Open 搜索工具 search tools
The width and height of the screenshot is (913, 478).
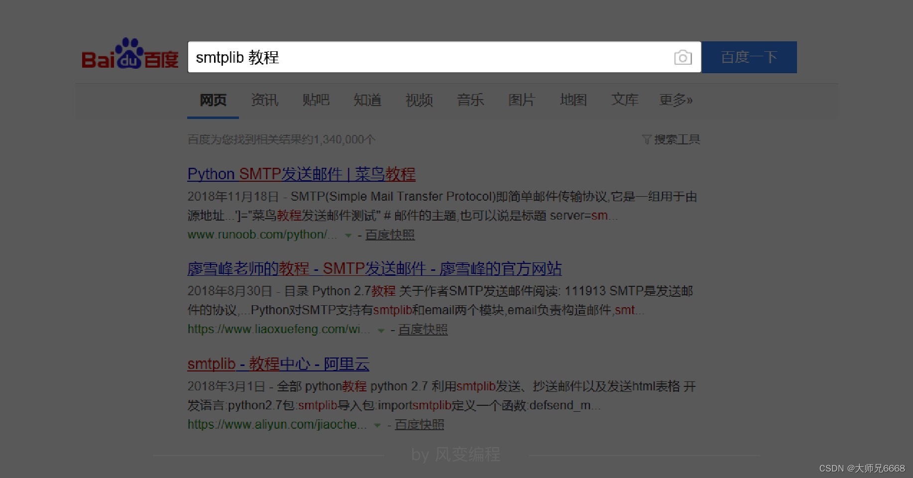(677, 139)
